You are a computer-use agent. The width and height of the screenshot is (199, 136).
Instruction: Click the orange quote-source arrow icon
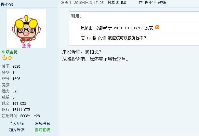tap(157, 27)
